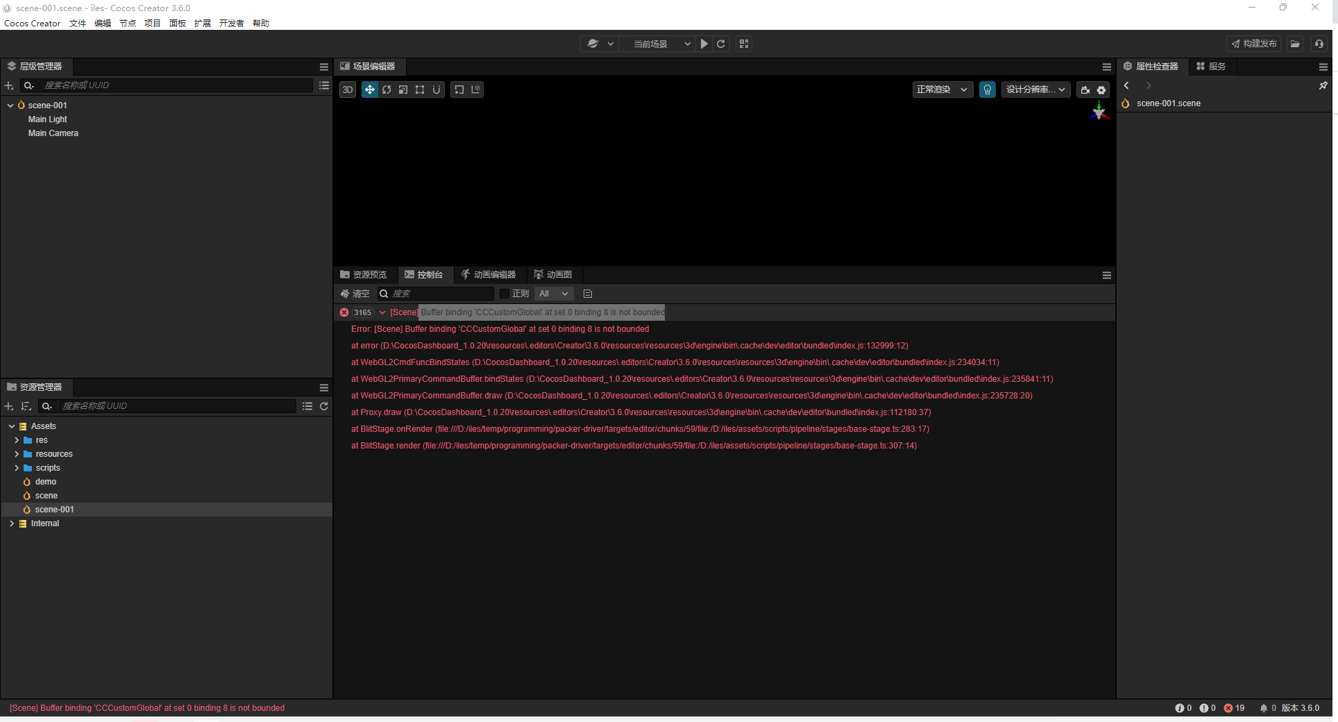Switch to the 动画编辑器 tab
The height and width of the screenshot is (722, 1338).
(489, 274)
